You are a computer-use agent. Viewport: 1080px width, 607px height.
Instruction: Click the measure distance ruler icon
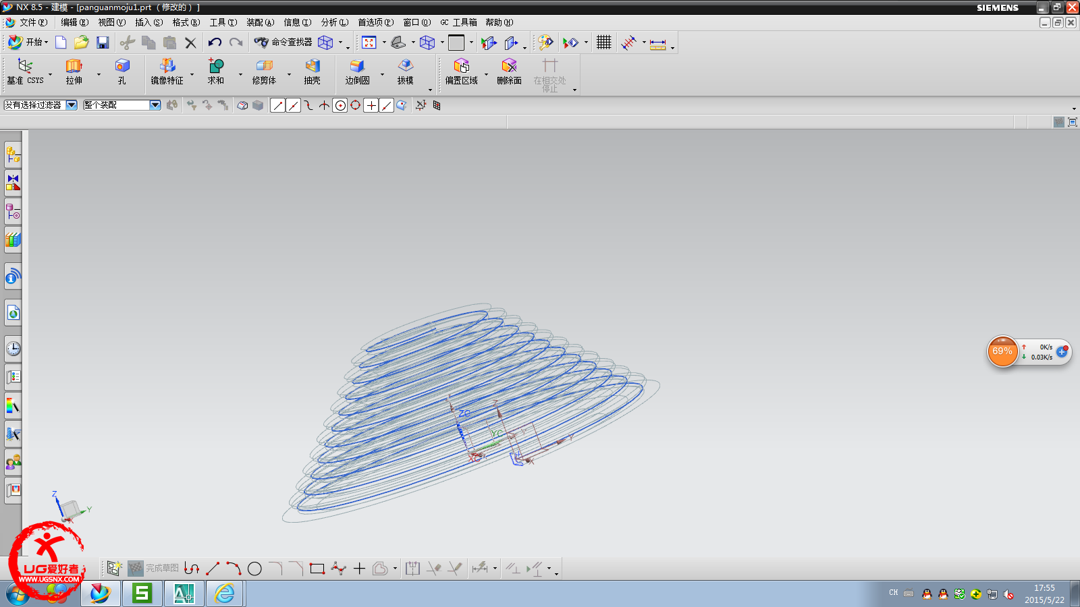click(x=658, y=44)
